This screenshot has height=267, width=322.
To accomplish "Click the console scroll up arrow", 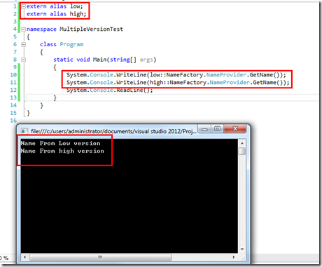I will (242, 143).
